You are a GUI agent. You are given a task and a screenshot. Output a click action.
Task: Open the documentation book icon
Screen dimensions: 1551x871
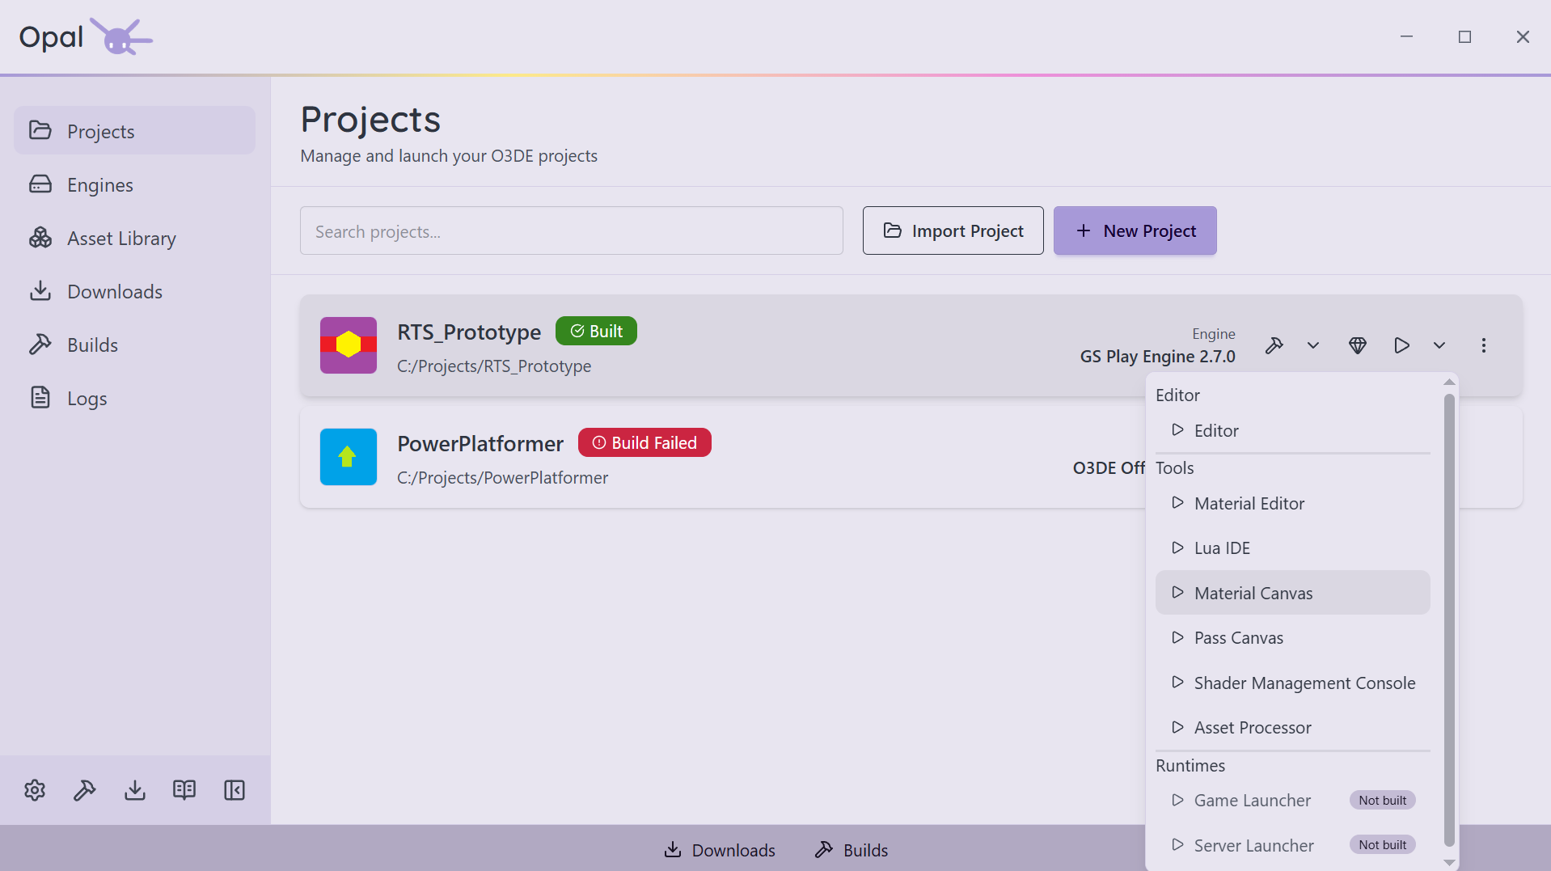coord(184,790)
